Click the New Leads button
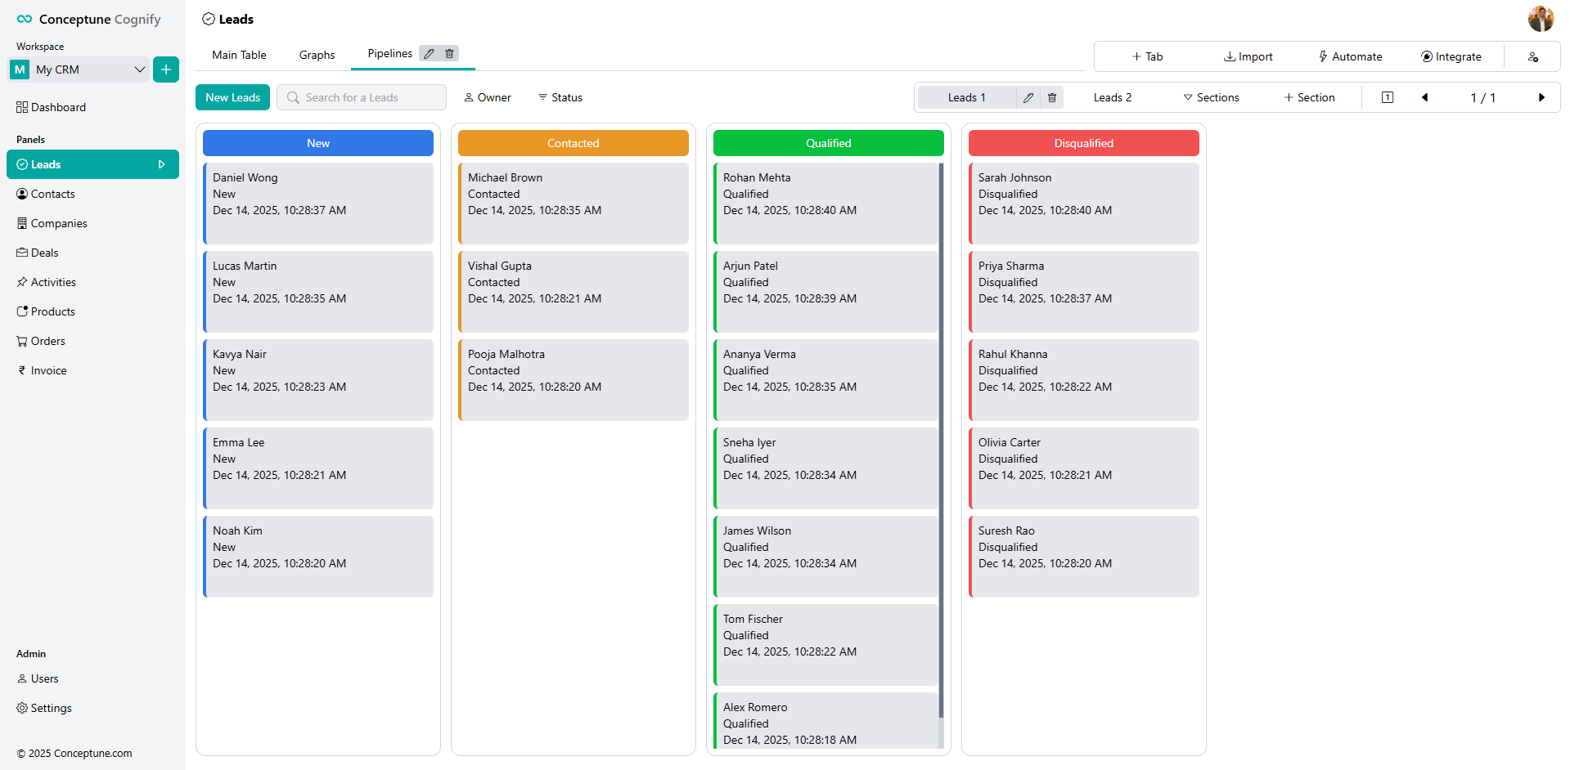 tap(232, 98)
